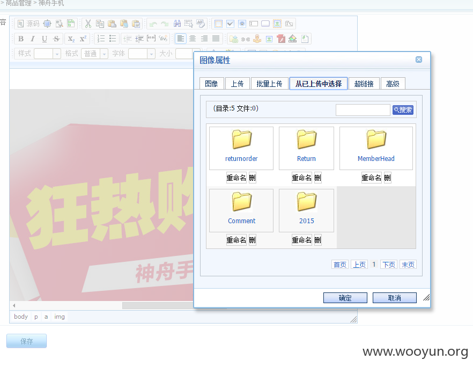Insert a hidden field form element
This screenshot has width=473, height=367.
click(x=289, y=24)
